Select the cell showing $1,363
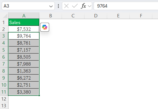The image size is (158, 109). pyautogui.click(x=24, y=71)
